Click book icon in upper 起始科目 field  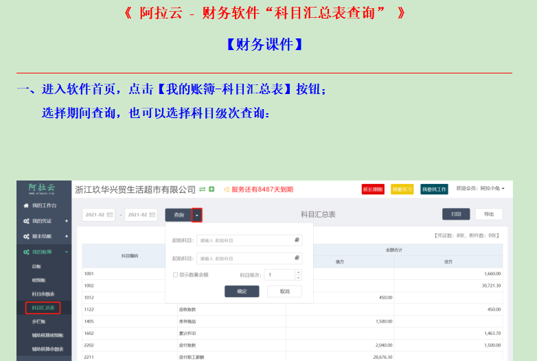pyautogui.click(x=297, y=240)
